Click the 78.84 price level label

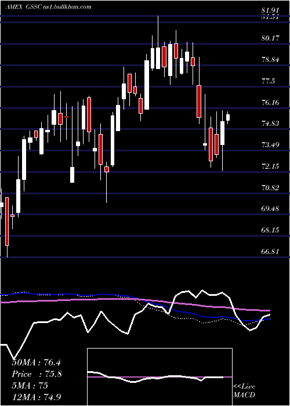point(270,60)
